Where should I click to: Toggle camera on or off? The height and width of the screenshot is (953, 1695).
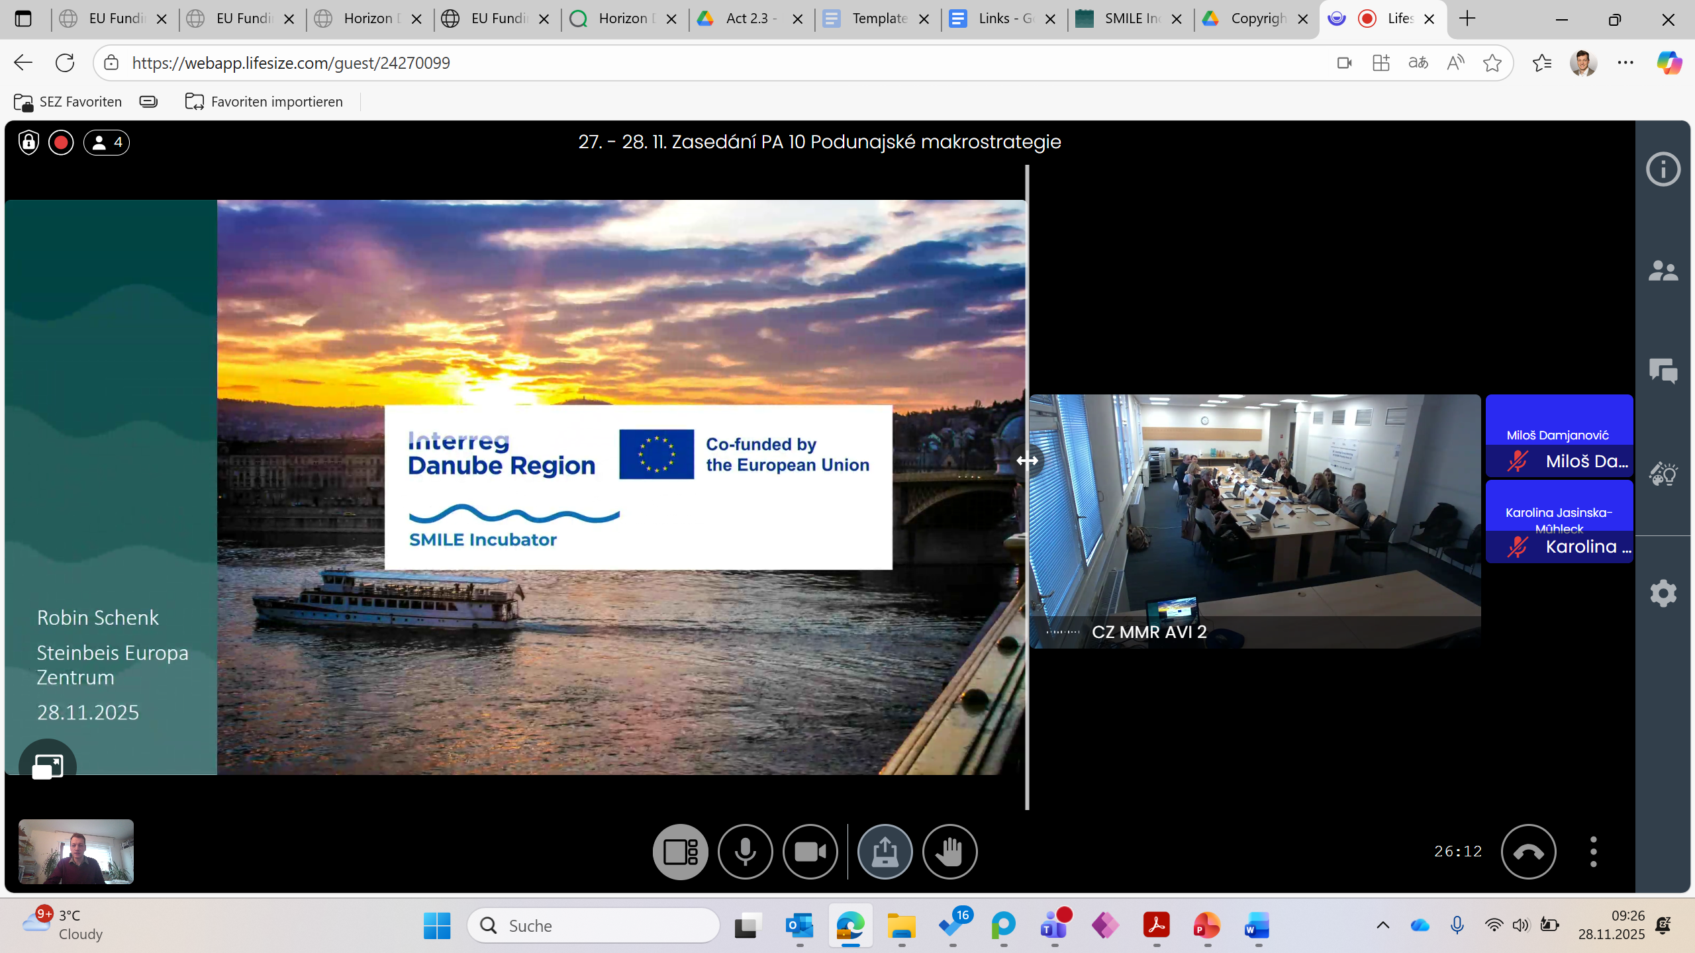(810, 852)
